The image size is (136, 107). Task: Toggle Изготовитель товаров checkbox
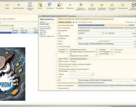coord(97,52)
